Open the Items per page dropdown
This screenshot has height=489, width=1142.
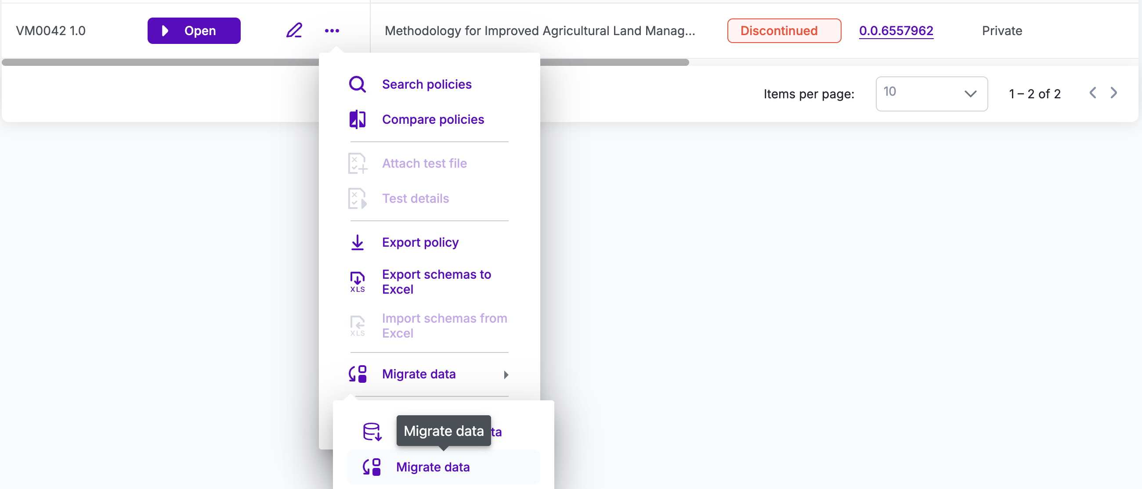931,93
